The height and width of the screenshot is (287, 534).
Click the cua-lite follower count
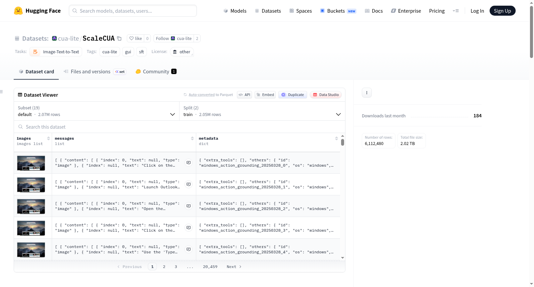[197, 38]
